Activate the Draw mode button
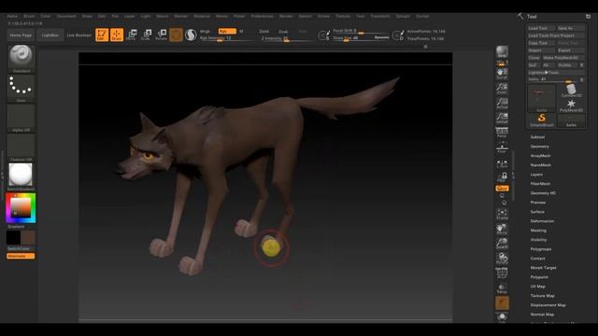The height and width of the screenshot is (336, 598). tap(117, 35)
